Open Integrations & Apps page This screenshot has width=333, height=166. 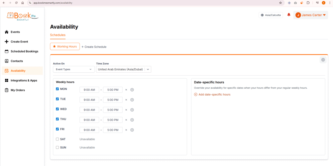point(24,80)
